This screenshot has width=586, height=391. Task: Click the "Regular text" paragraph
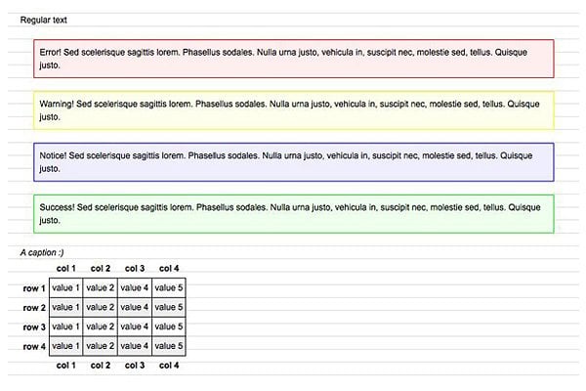[44, 21]
